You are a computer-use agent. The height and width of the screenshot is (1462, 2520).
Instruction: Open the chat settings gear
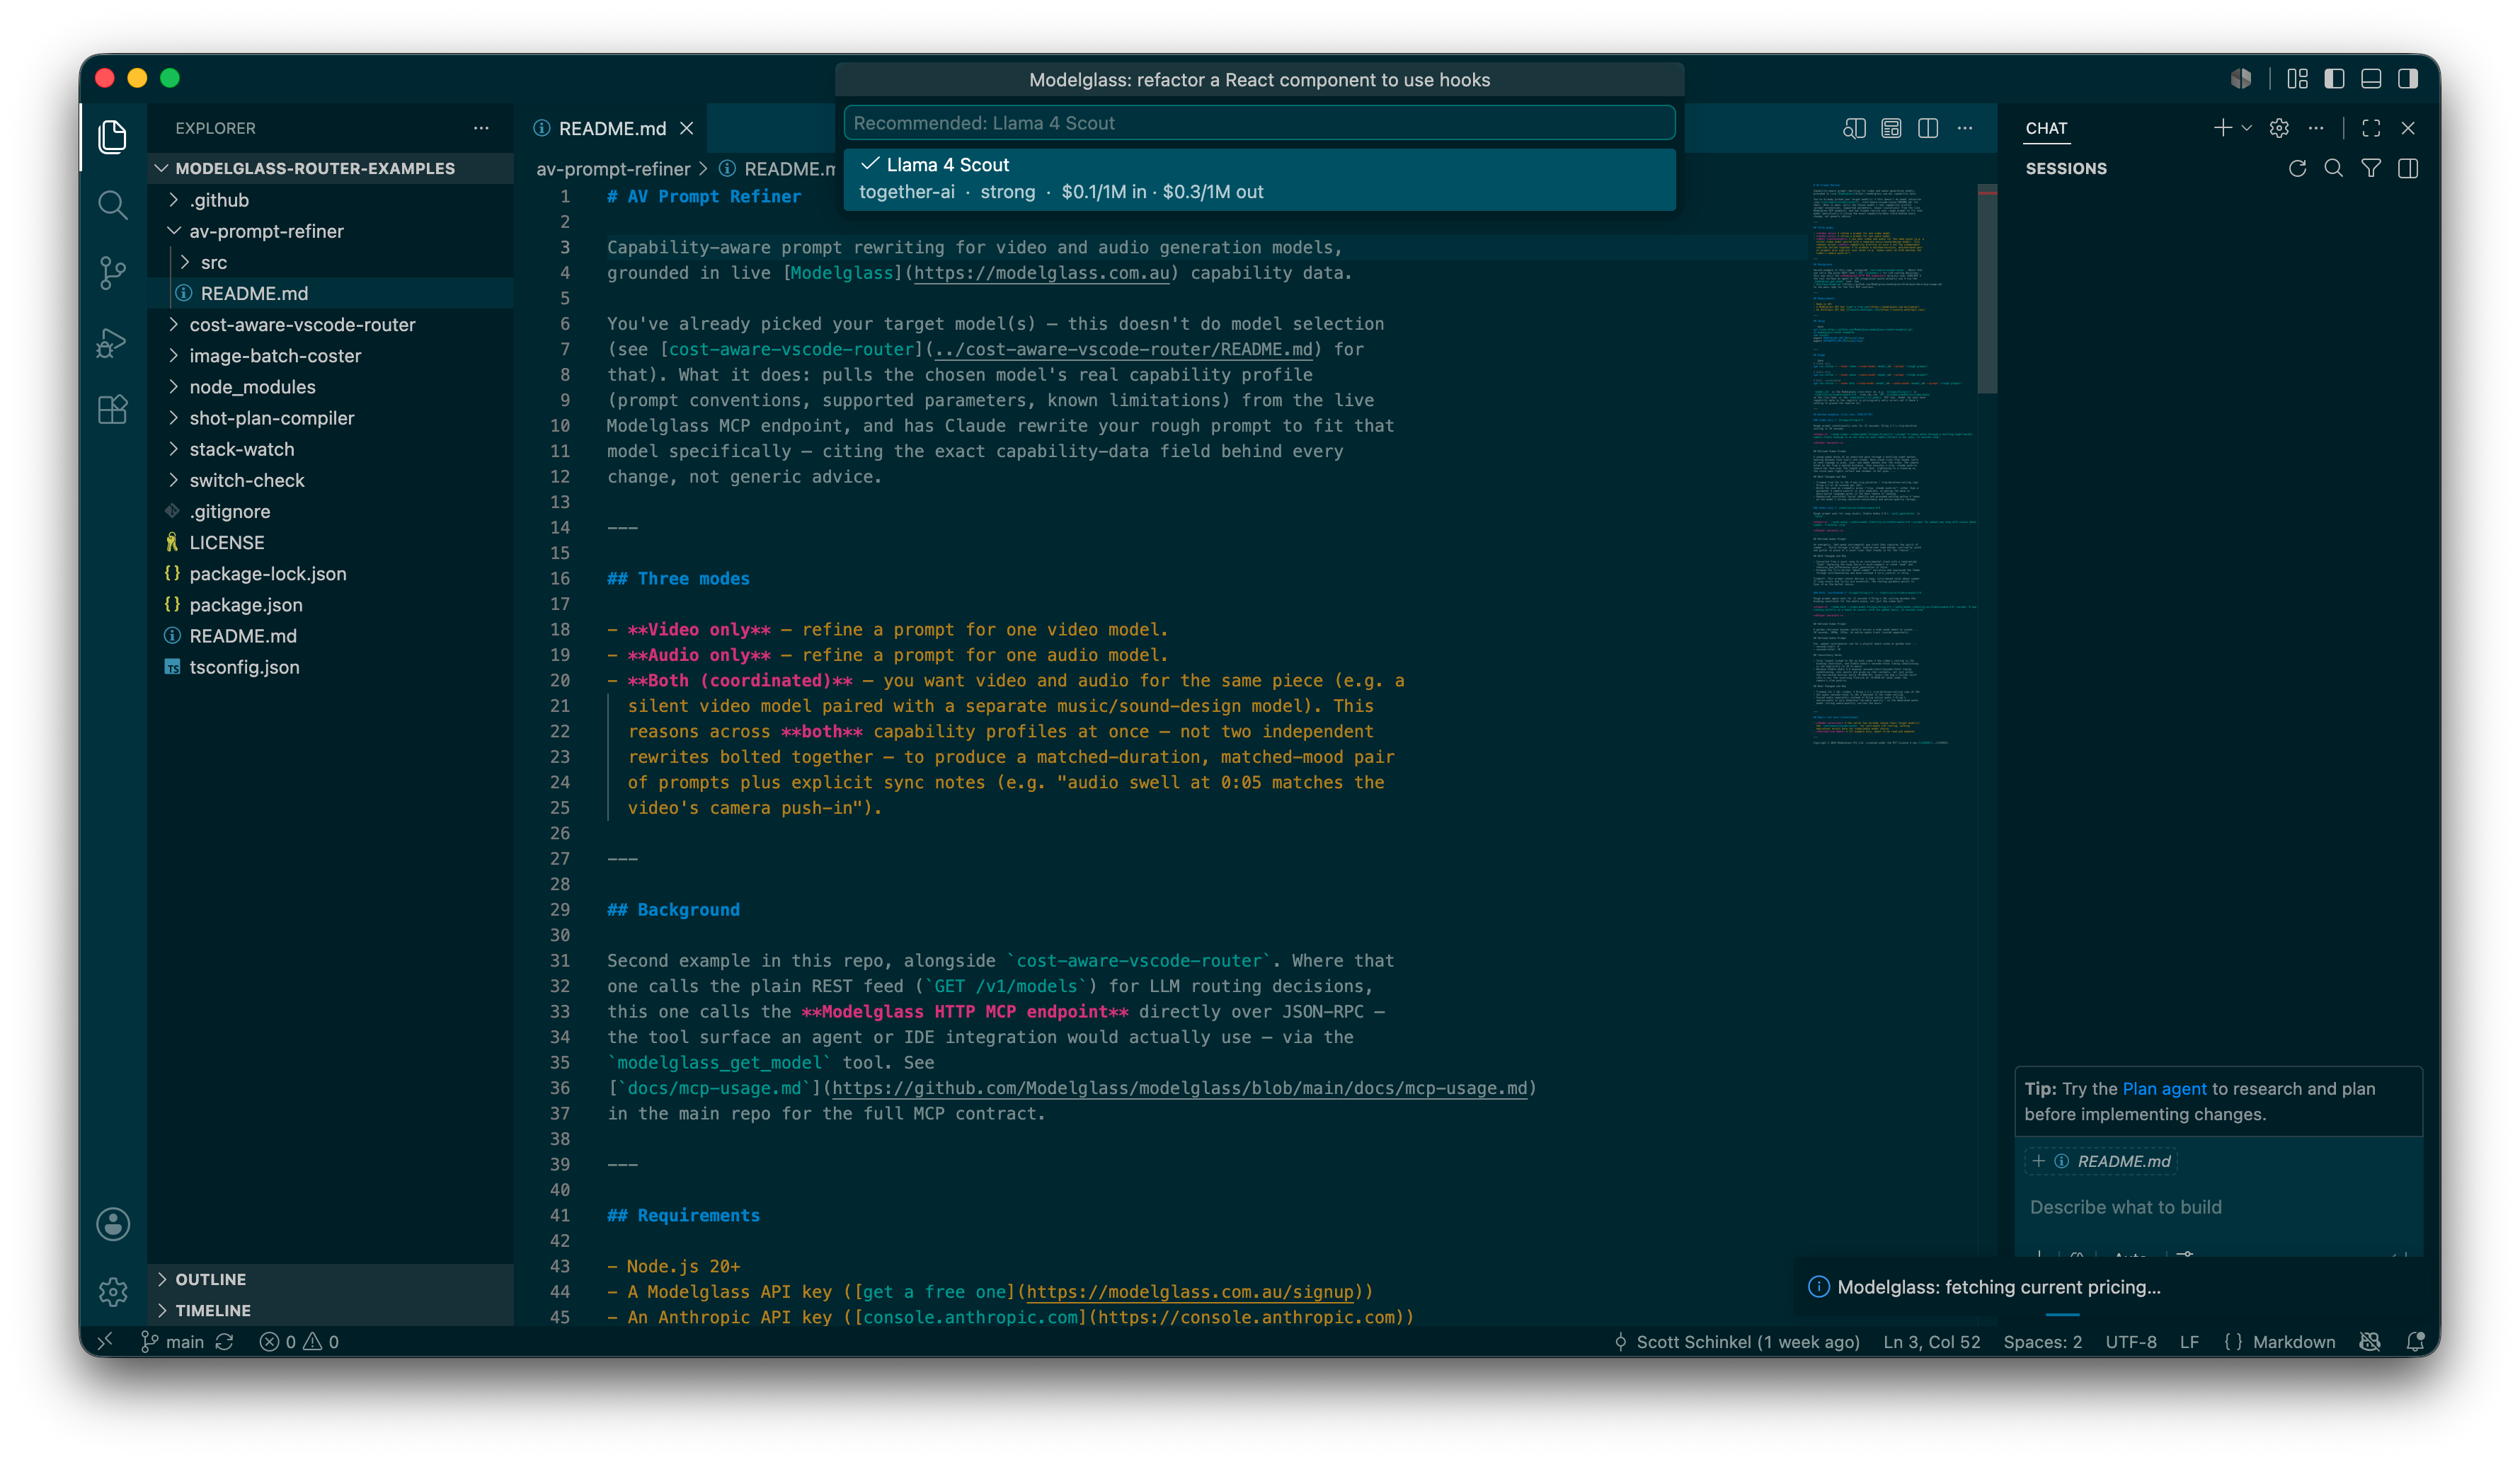(2279, 128)
